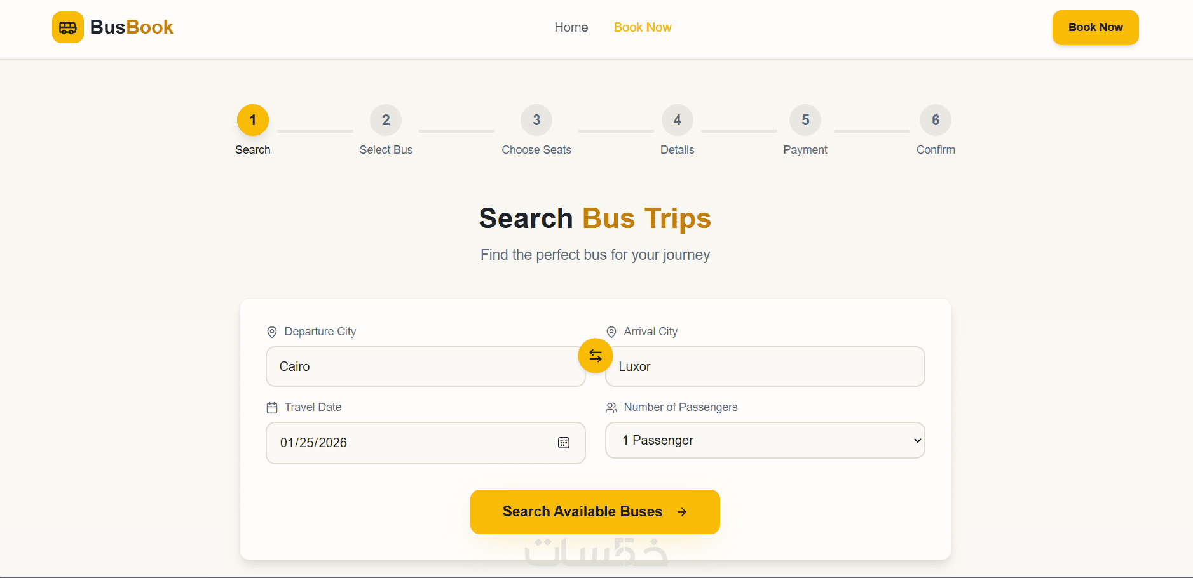Click step 6 Confirm circle

click(x=936, y=120)
